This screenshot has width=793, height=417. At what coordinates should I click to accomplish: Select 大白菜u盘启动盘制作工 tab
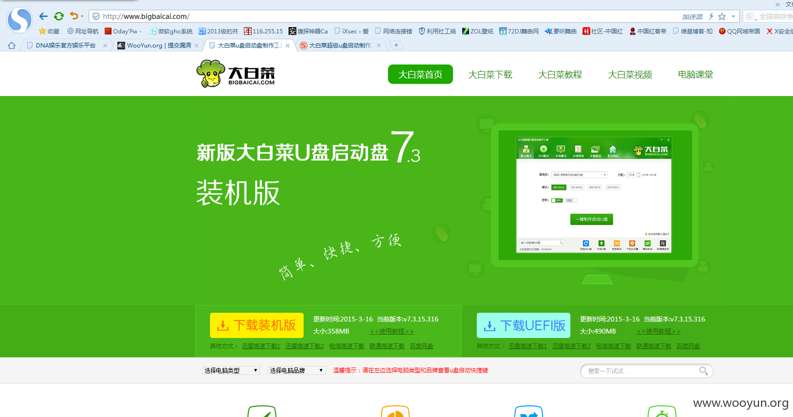(x=249, y=45)
